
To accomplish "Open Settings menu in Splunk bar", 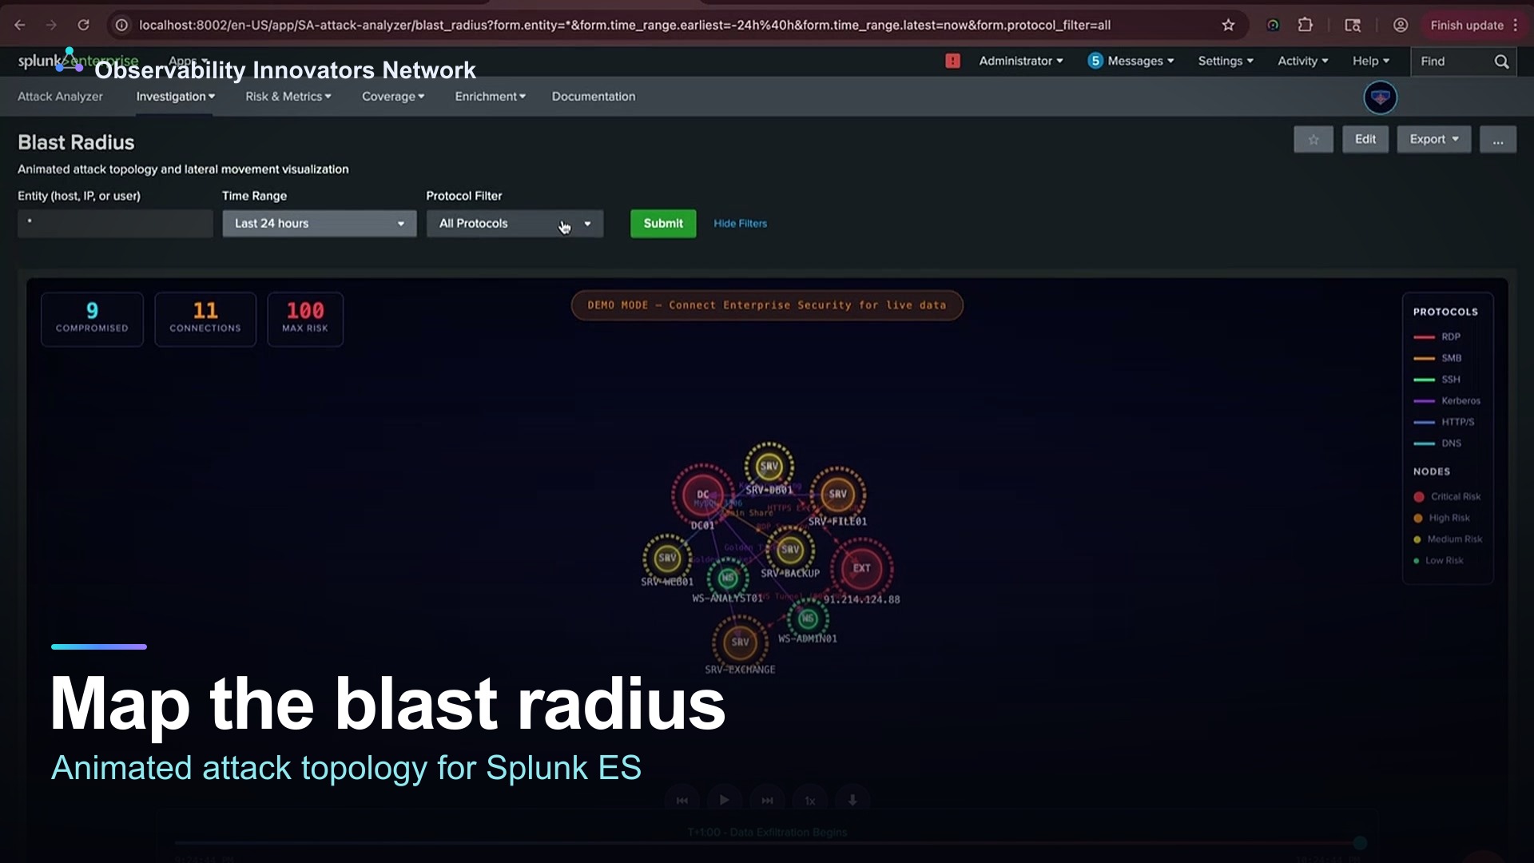I will 1226,61.
